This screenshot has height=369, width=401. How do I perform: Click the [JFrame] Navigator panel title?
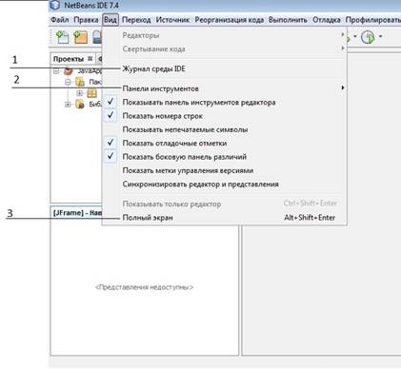point(78,213)
